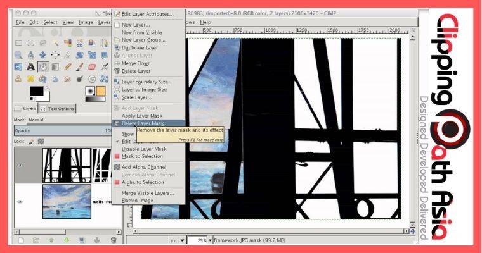
Task: Select the Measure compass tool
Action: click(x=30, y=55)
